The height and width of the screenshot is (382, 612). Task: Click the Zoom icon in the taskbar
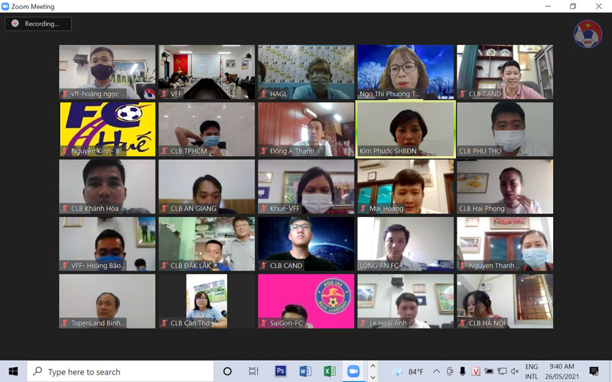(x=353, y=371)
